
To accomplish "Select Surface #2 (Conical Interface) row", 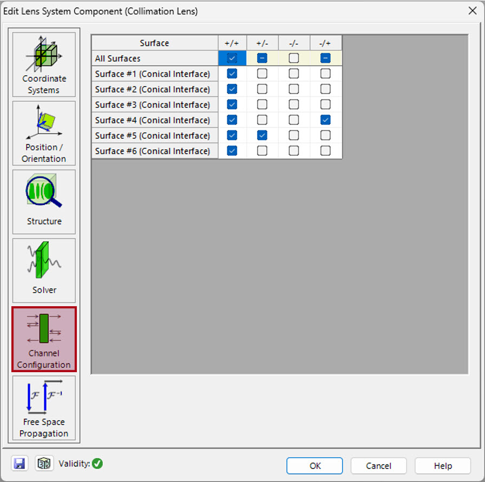I will (x=155, y=89).
